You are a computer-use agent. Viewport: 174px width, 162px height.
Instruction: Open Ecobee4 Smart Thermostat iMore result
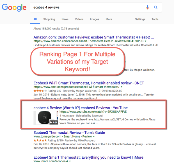pos(88,157)
